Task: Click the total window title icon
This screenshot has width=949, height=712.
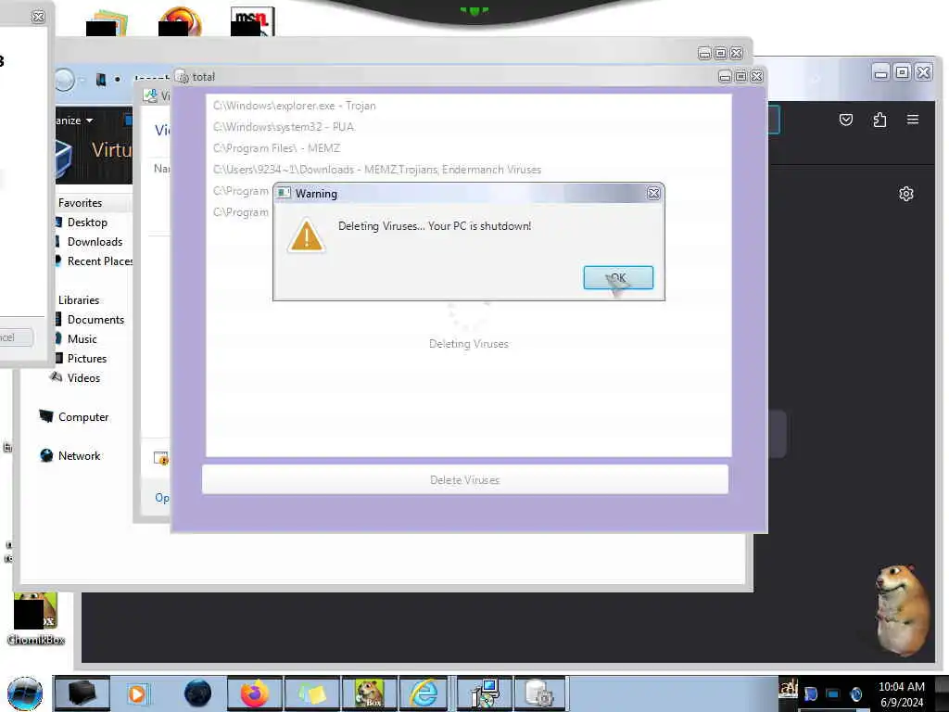Action: (183, 77)
